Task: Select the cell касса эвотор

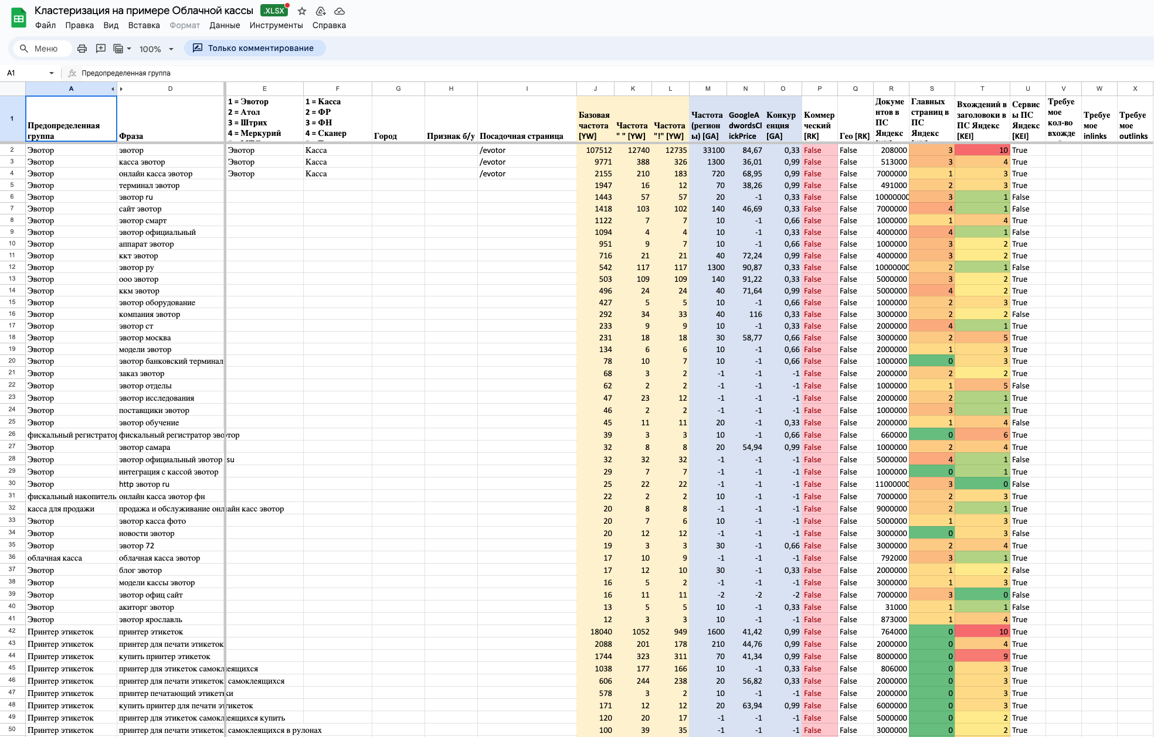Action: point(171,162)
